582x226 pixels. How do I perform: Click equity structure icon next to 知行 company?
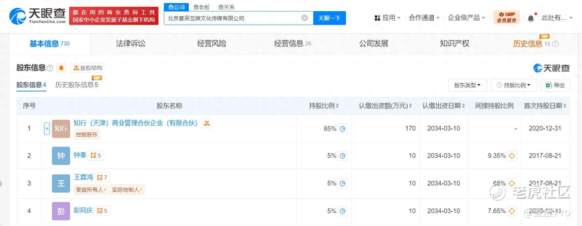point(207,123)
